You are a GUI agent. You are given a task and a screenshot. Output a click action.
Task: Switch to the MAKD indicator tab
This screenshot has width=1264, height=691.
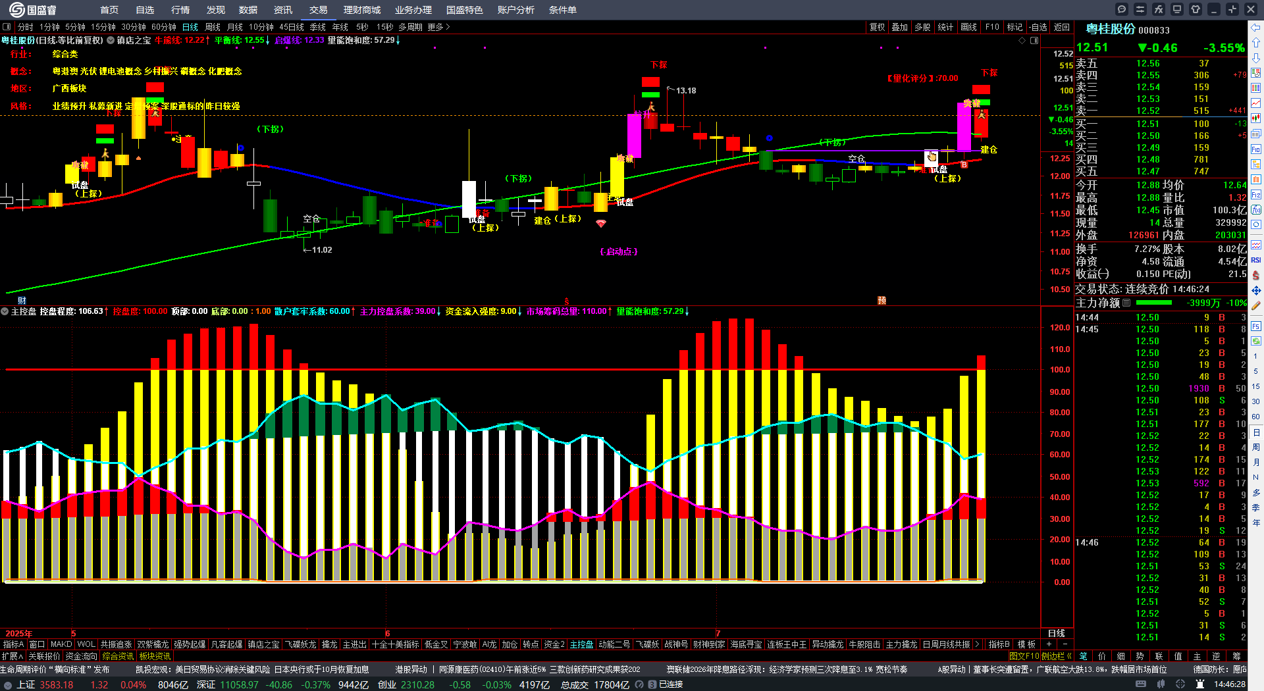(x=61, y=644)
